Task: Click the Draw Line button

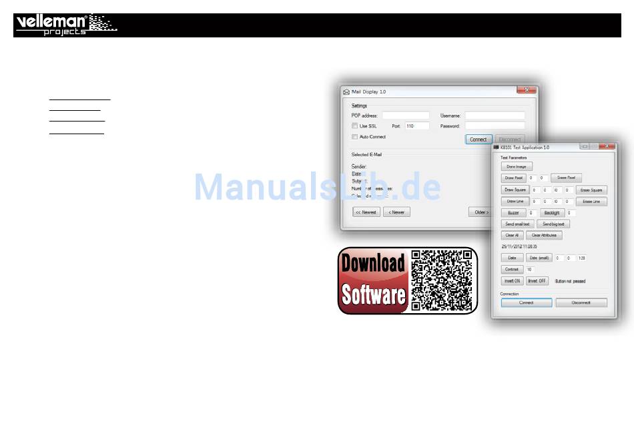Action: point(515,201)
